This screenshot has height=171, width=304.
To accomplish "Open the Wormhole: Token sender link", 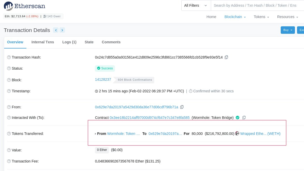I will point(123,134).
